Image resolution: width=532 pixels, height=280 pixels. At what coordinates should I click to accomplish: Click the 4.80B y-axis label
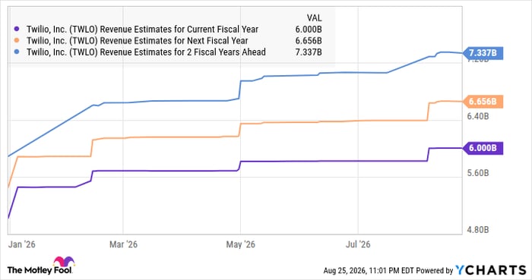tap(478, 230)
